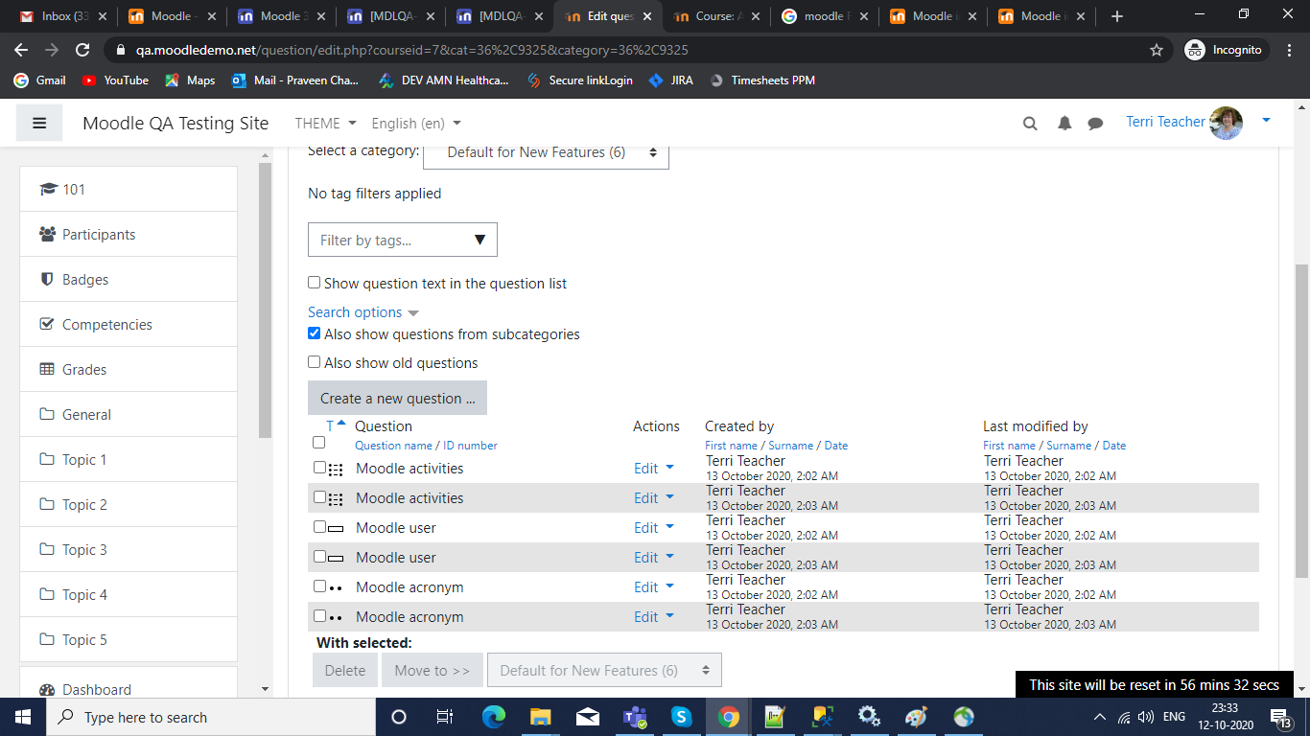1310x736 pixels.
Task: Select the first Moodle activities question checkbox
Action: pos(319,468)
